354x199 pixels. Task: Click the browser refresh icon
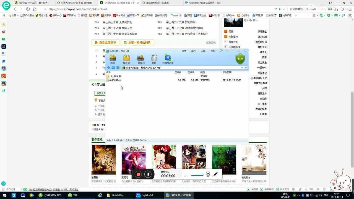click(x=28, y=9)
